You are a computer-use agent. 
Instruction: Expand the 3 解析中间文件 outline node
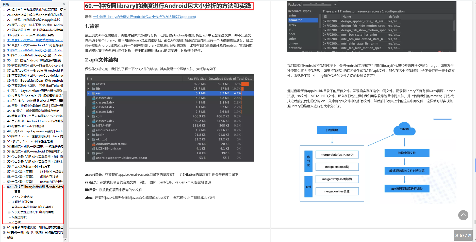[9, 202]
